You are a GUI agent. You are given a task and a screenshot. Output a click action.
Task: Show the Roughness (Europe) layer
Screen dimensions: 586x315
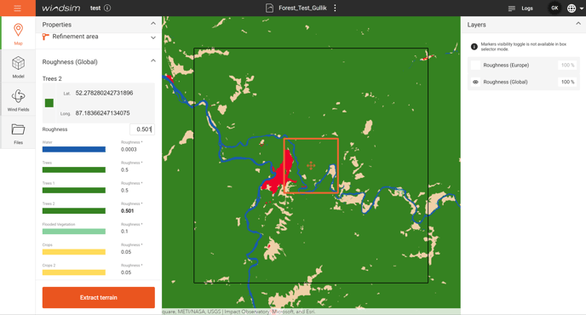[475, 65]
